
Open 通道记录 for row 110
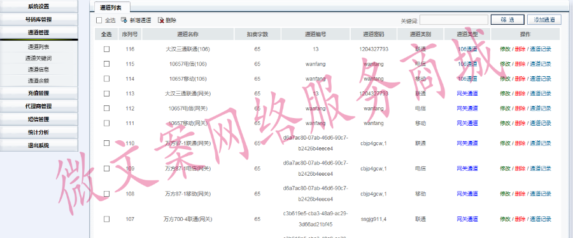[541, 143]
